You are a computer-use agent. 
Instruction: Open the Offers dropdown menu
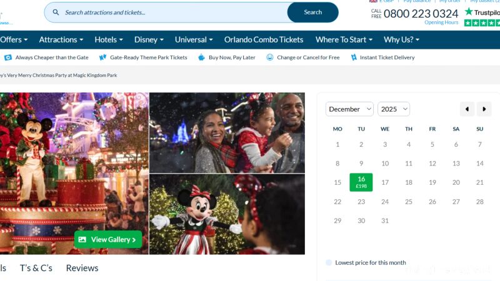click(x=14, y=39)
